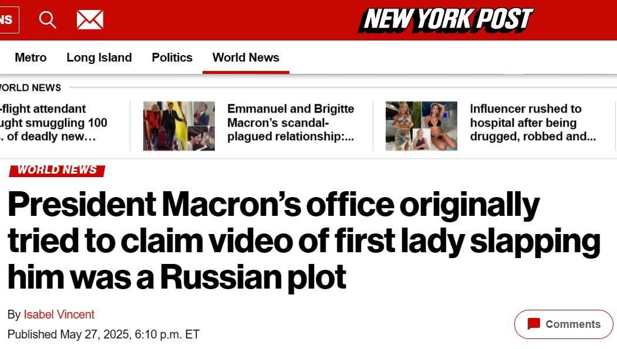
Task: Switch to the Politics tab
Action: click(x=172, y=57)
